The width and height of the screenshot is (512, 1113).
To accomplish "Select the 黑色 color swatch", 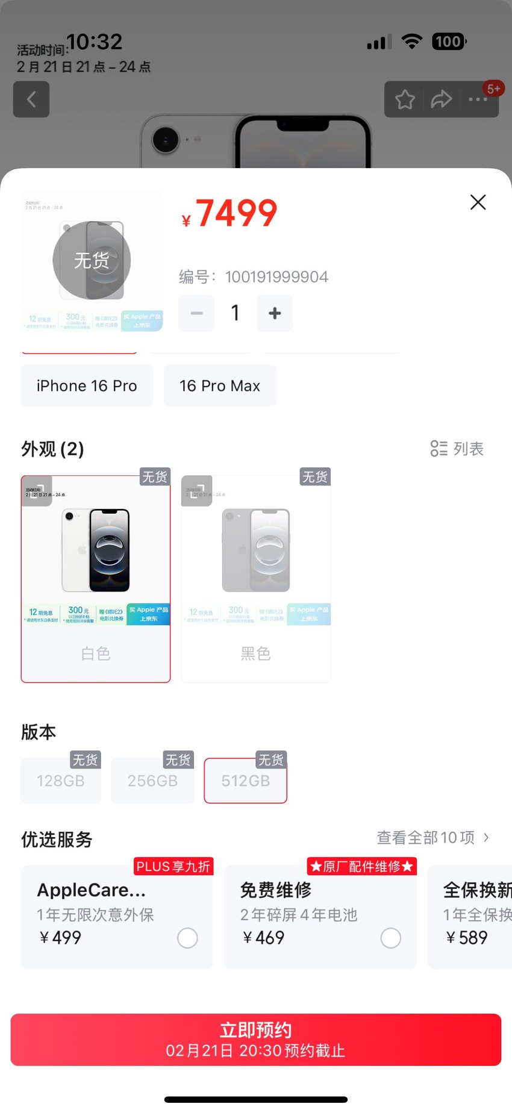I will coord(256,579).
